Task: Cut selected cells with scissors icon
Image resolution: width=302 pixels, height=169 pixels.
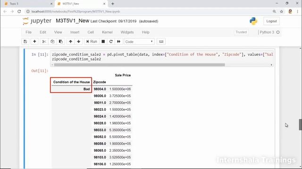Action: 44,42
